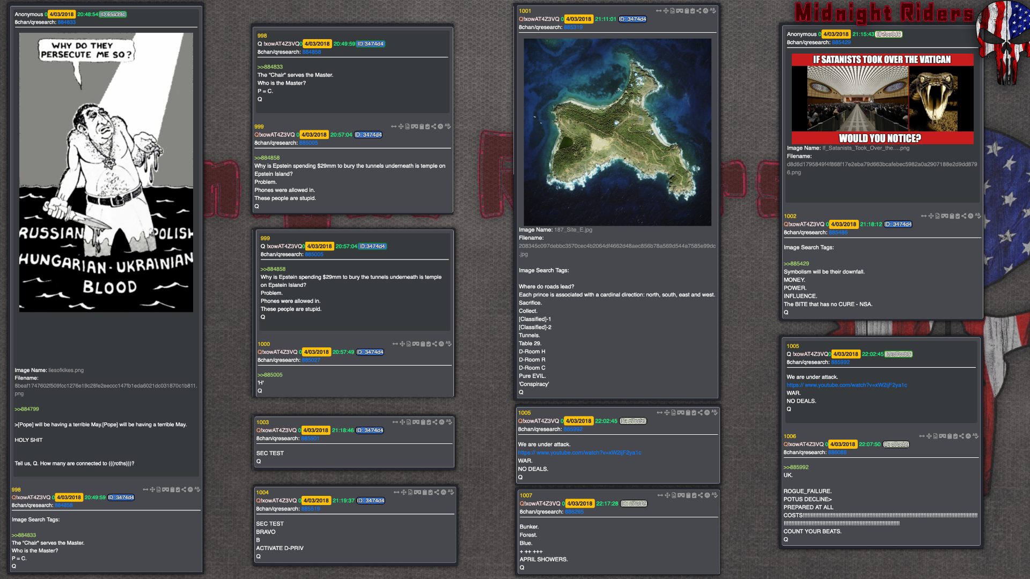Follow quote link >>885005 inside post 1000
Screen dimensions: 1030x579
pos(270,375)
